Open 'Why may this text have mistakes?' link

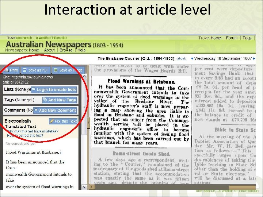point(33,131)
